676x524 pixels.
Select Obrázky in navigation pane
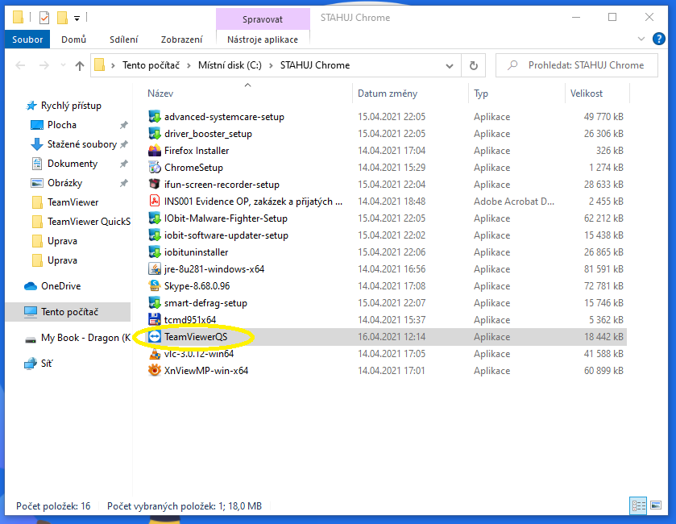coord(64,183)
